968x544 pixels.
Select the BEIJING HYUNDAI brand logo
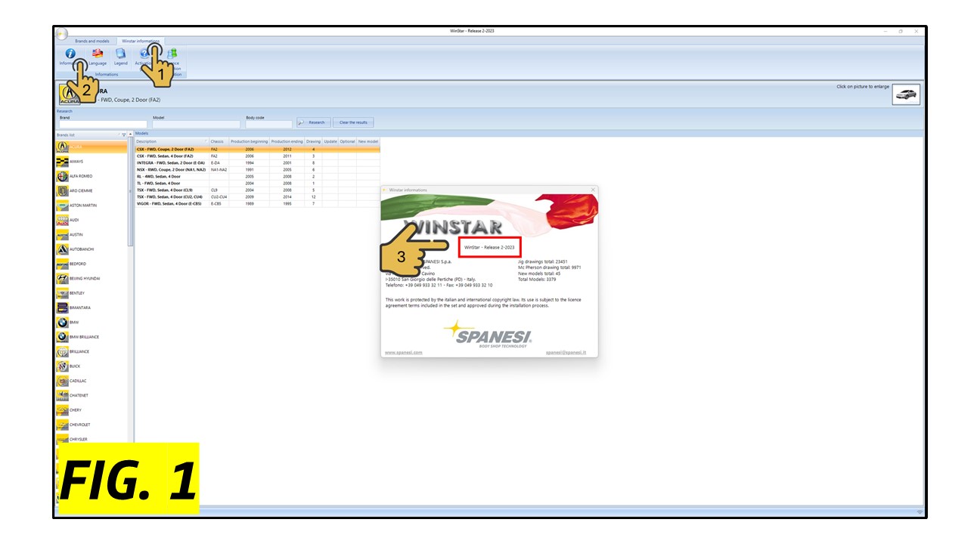[x=63, y=278]
